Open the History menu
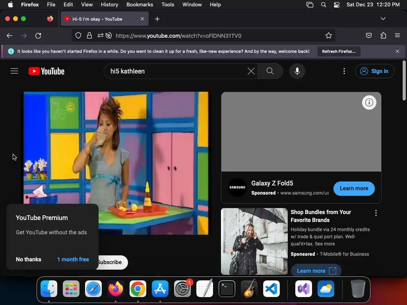This screenshot has width=407, height=305. click(x=109, y=5)
